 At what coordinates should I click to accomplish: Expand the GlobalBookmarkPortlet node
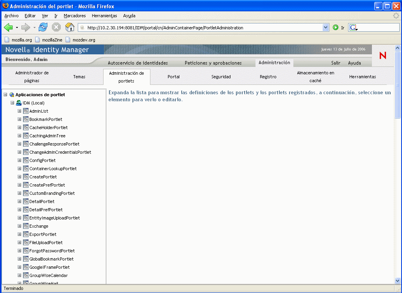tap(19, 259)
